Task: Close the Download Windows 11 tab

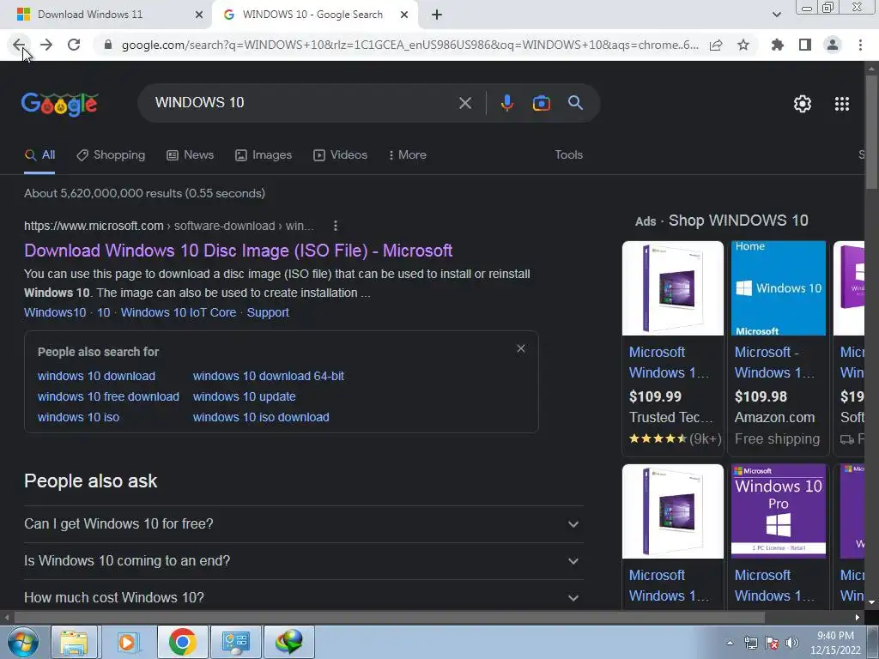Action: [x=199, y=15]
